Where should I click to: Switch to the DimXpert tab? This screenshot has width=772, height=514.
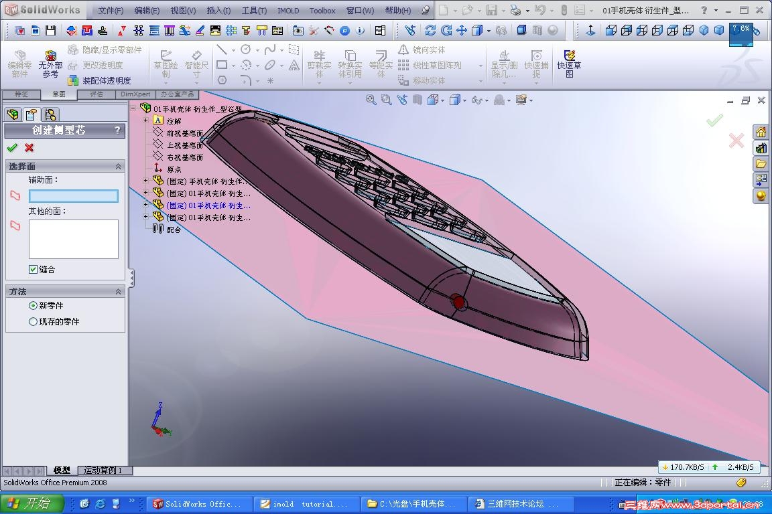click(x=135, y=94)
